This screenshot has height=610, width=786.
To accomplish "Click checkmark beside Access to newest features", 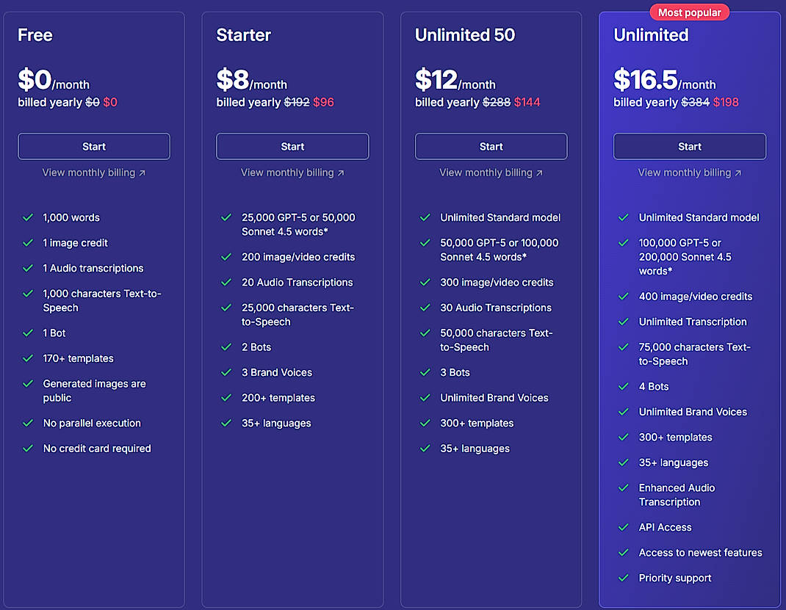I will click(x=624, y=553).
